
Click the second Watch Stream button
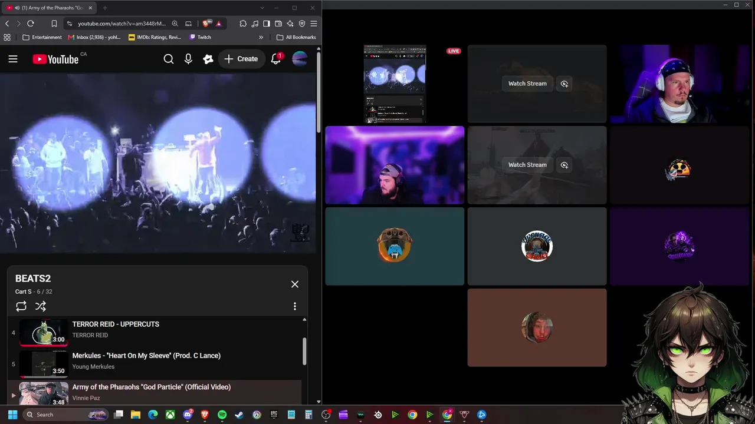[527, 165]
